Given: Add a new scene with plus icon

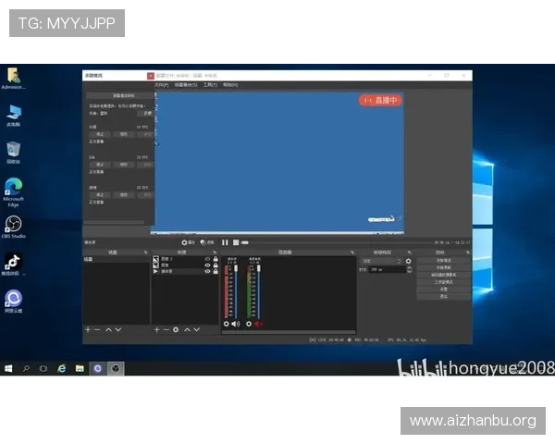Looking at the screenshot, I should point(88,329).
